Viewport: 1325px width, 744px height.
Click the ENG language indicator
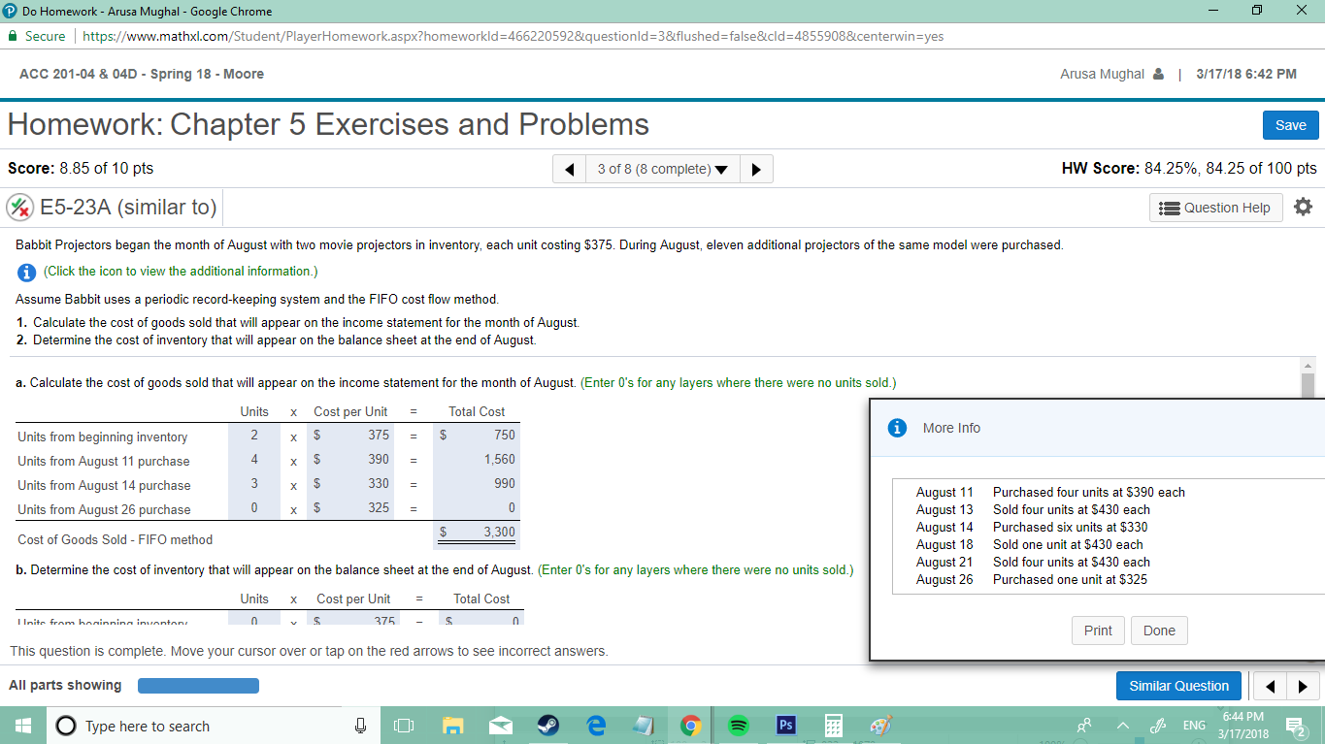point(1194,726)
